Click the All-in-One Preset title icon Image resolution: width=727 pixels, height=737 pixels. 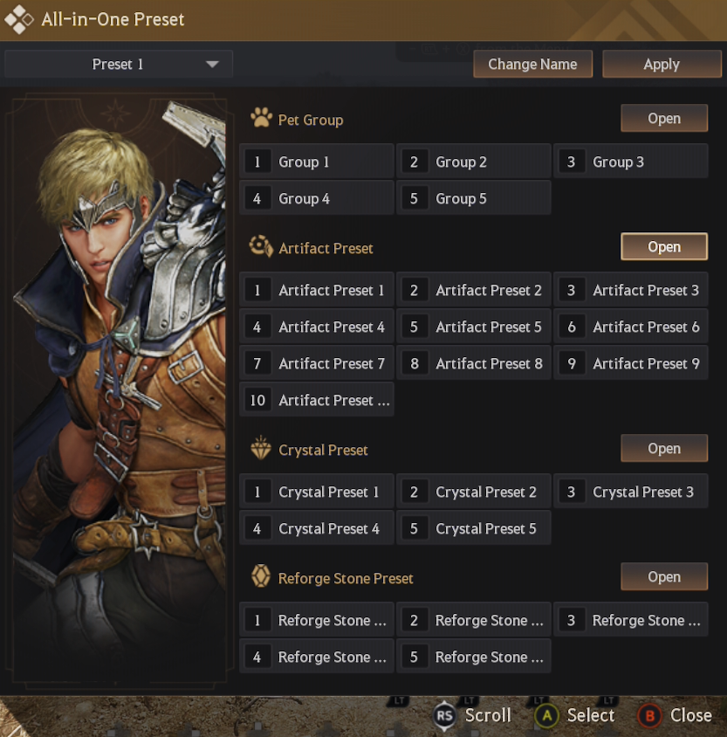tap(19, 18)
